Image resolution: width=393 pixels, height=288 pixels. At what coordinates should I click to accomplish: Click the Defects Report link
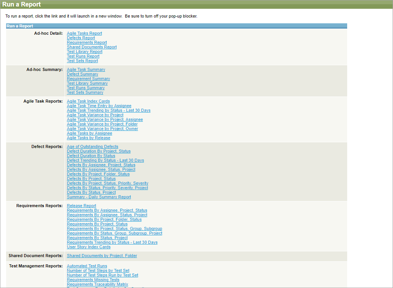click(81, 38)
